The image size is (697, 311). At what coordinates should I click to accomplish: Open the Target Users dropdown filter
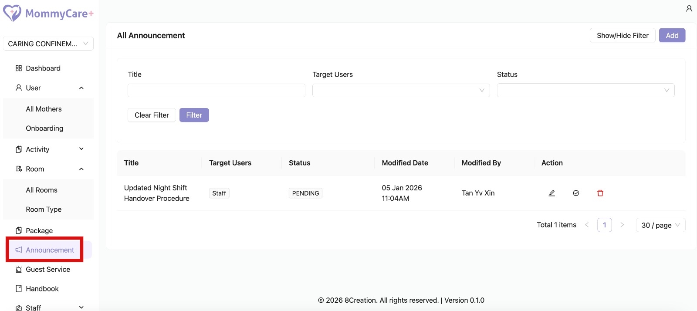point(401,90)
